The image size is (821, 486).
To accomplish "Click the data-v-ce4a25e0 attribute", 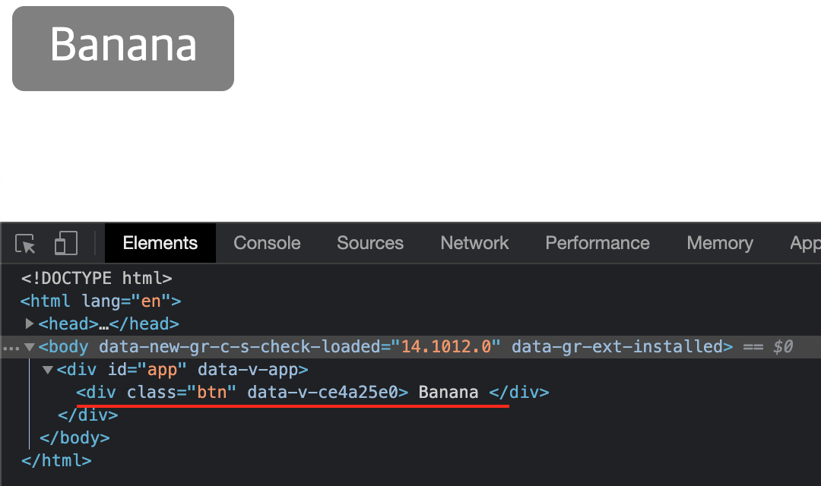I will (x=322, y=393).
